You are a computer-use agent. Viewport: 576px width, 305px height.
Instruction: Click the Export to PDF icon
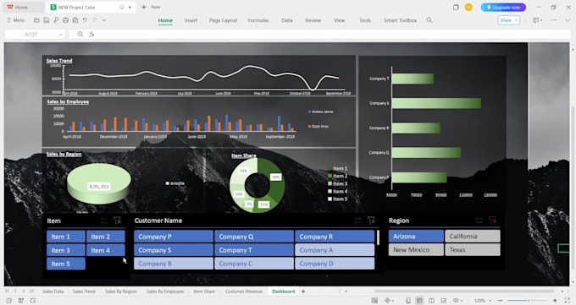pos(56,20)
